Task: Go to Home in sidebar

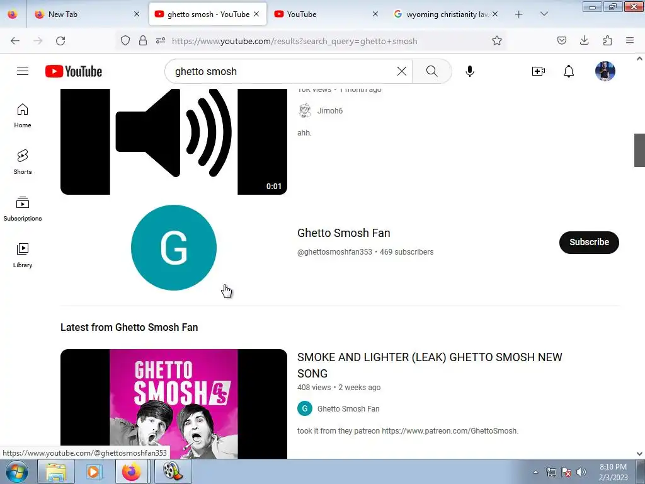Action: 23,116
